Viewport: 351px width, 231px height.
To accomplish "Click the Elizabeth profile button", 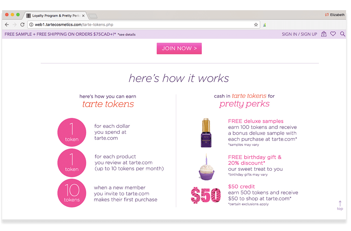I will click(335, 15).
